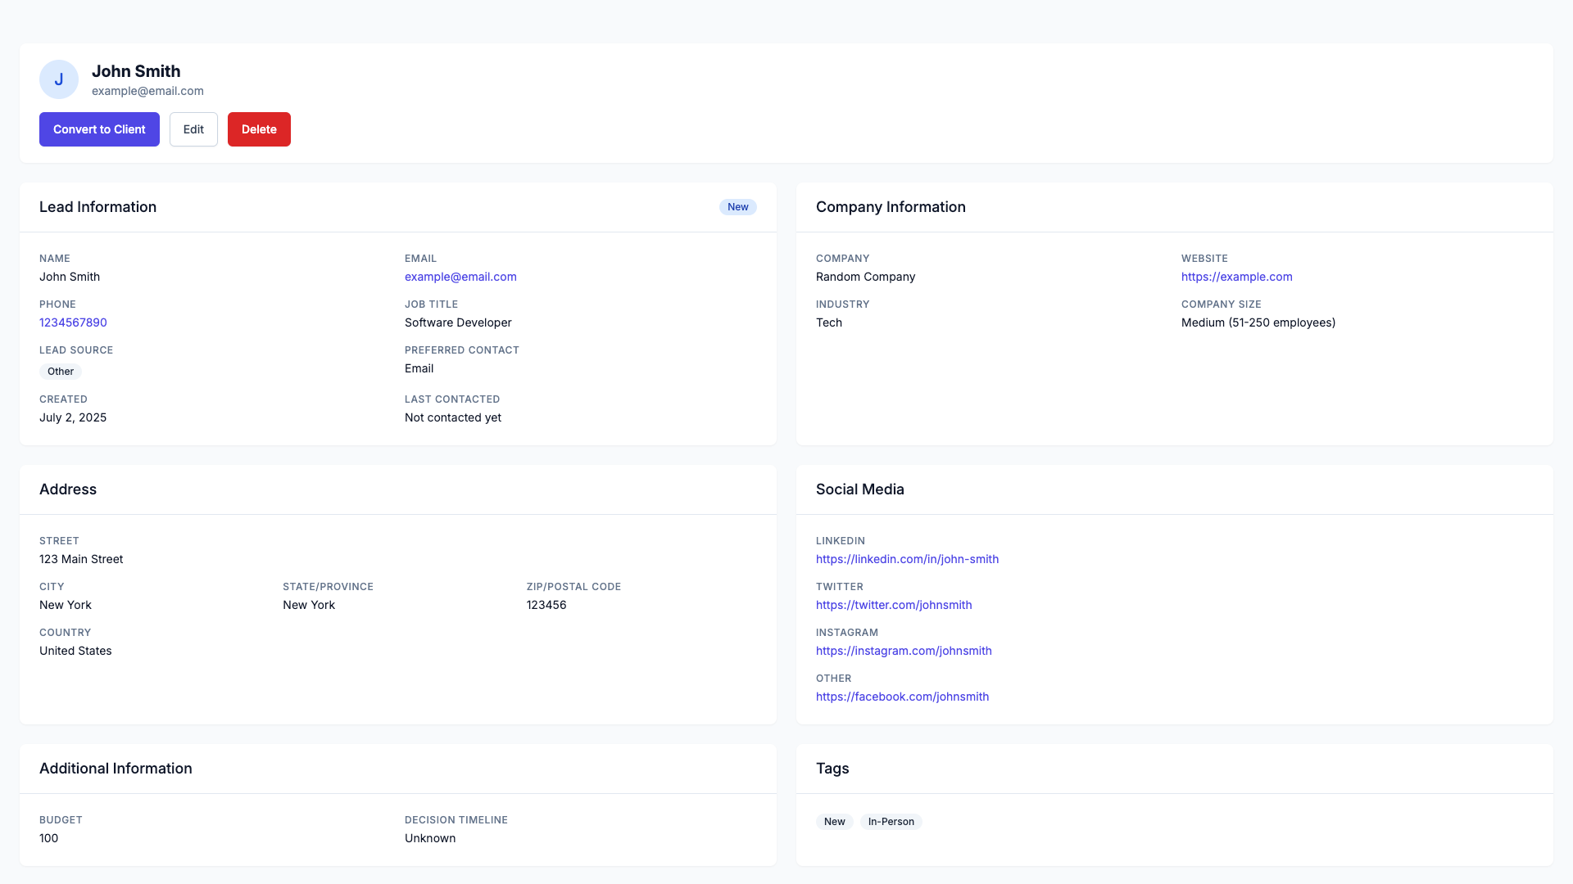Viewport: 1573px width, 884px height.
Task: Visit the https://example.com website link
Action: [1237, 277]
